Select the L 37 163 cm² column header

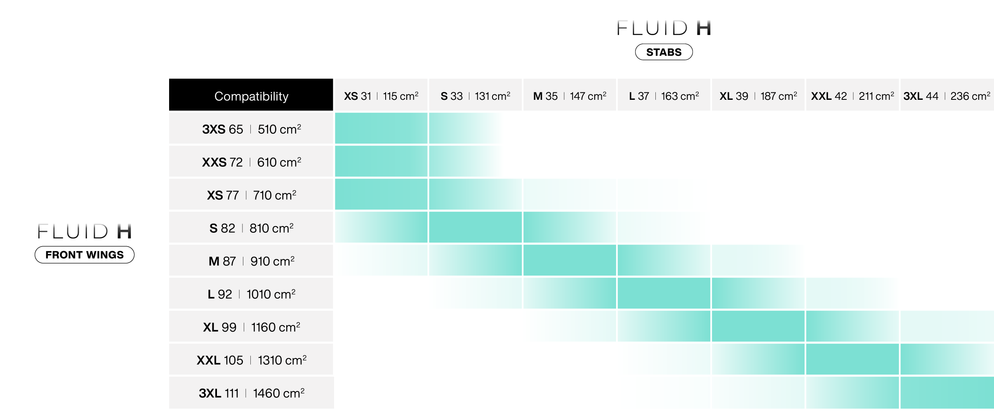pyautogui.click(x=664, y=95)
